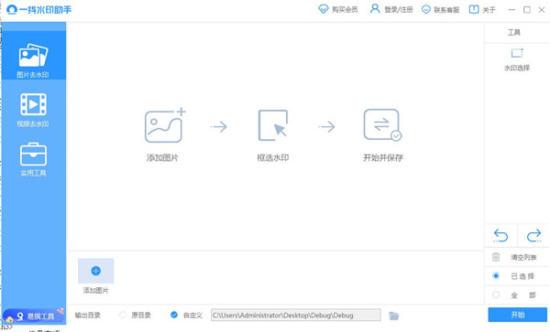Click the 输出目录 label text
Screen dimensions: 550x332
pos(87,316)
